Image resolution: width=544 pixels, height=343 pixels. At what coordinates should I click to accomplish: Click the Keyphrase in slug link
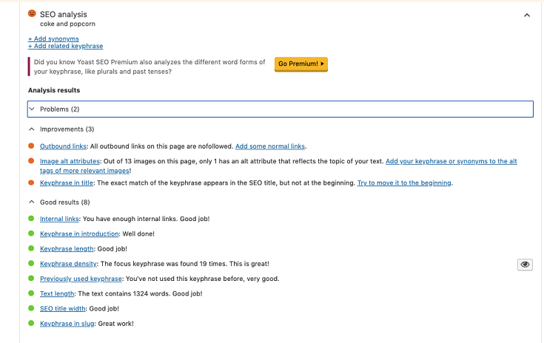[67, 324]
